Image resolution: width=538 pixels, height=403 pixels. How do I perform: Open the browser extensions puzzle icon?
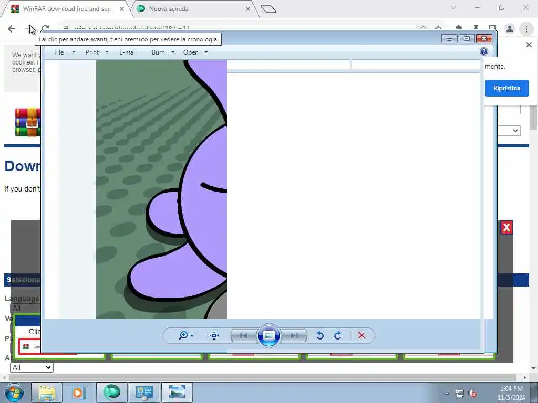click(459, 28)
